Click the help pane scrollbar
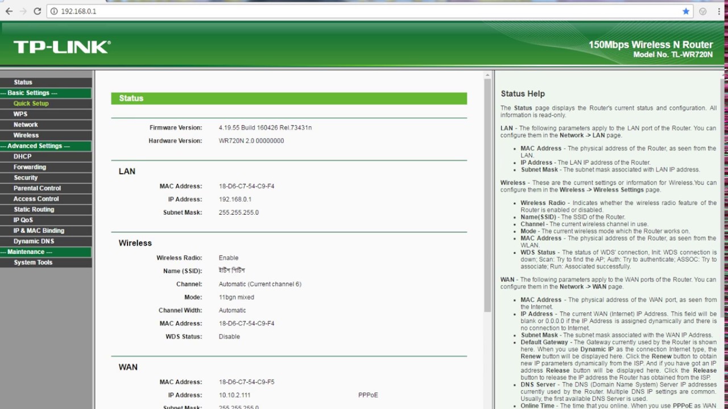 723,199
